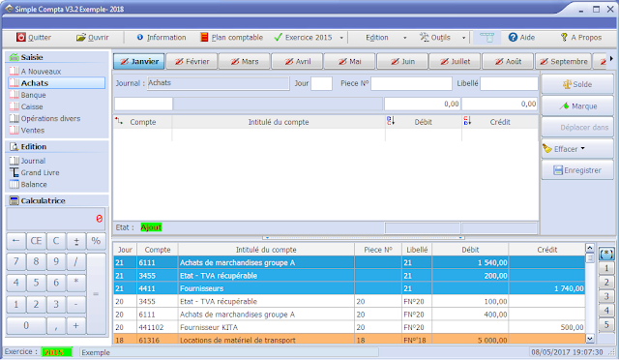
Task: Open the Edition menu in toolbar
Action: [x=377, y=38]
